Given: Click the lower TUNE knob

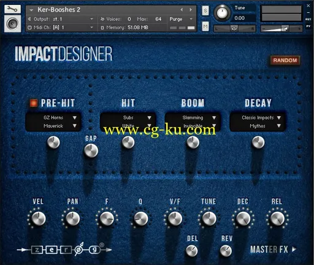Looking at the screenshot, I should 209,218.
